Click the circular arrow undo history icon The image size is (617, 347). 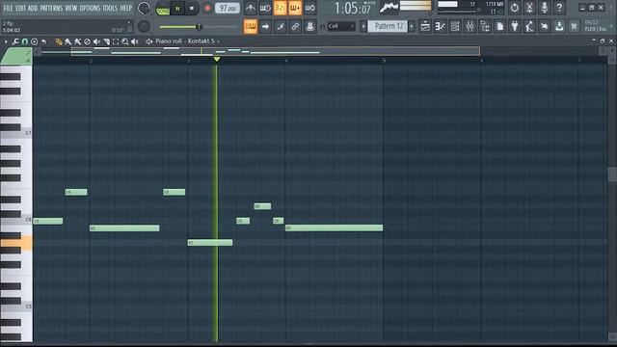515,8
